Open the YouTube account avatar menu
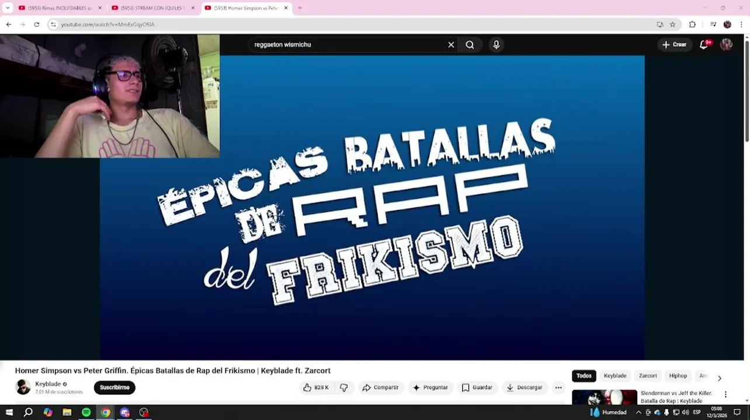The image size is (750, 420). 726,45
